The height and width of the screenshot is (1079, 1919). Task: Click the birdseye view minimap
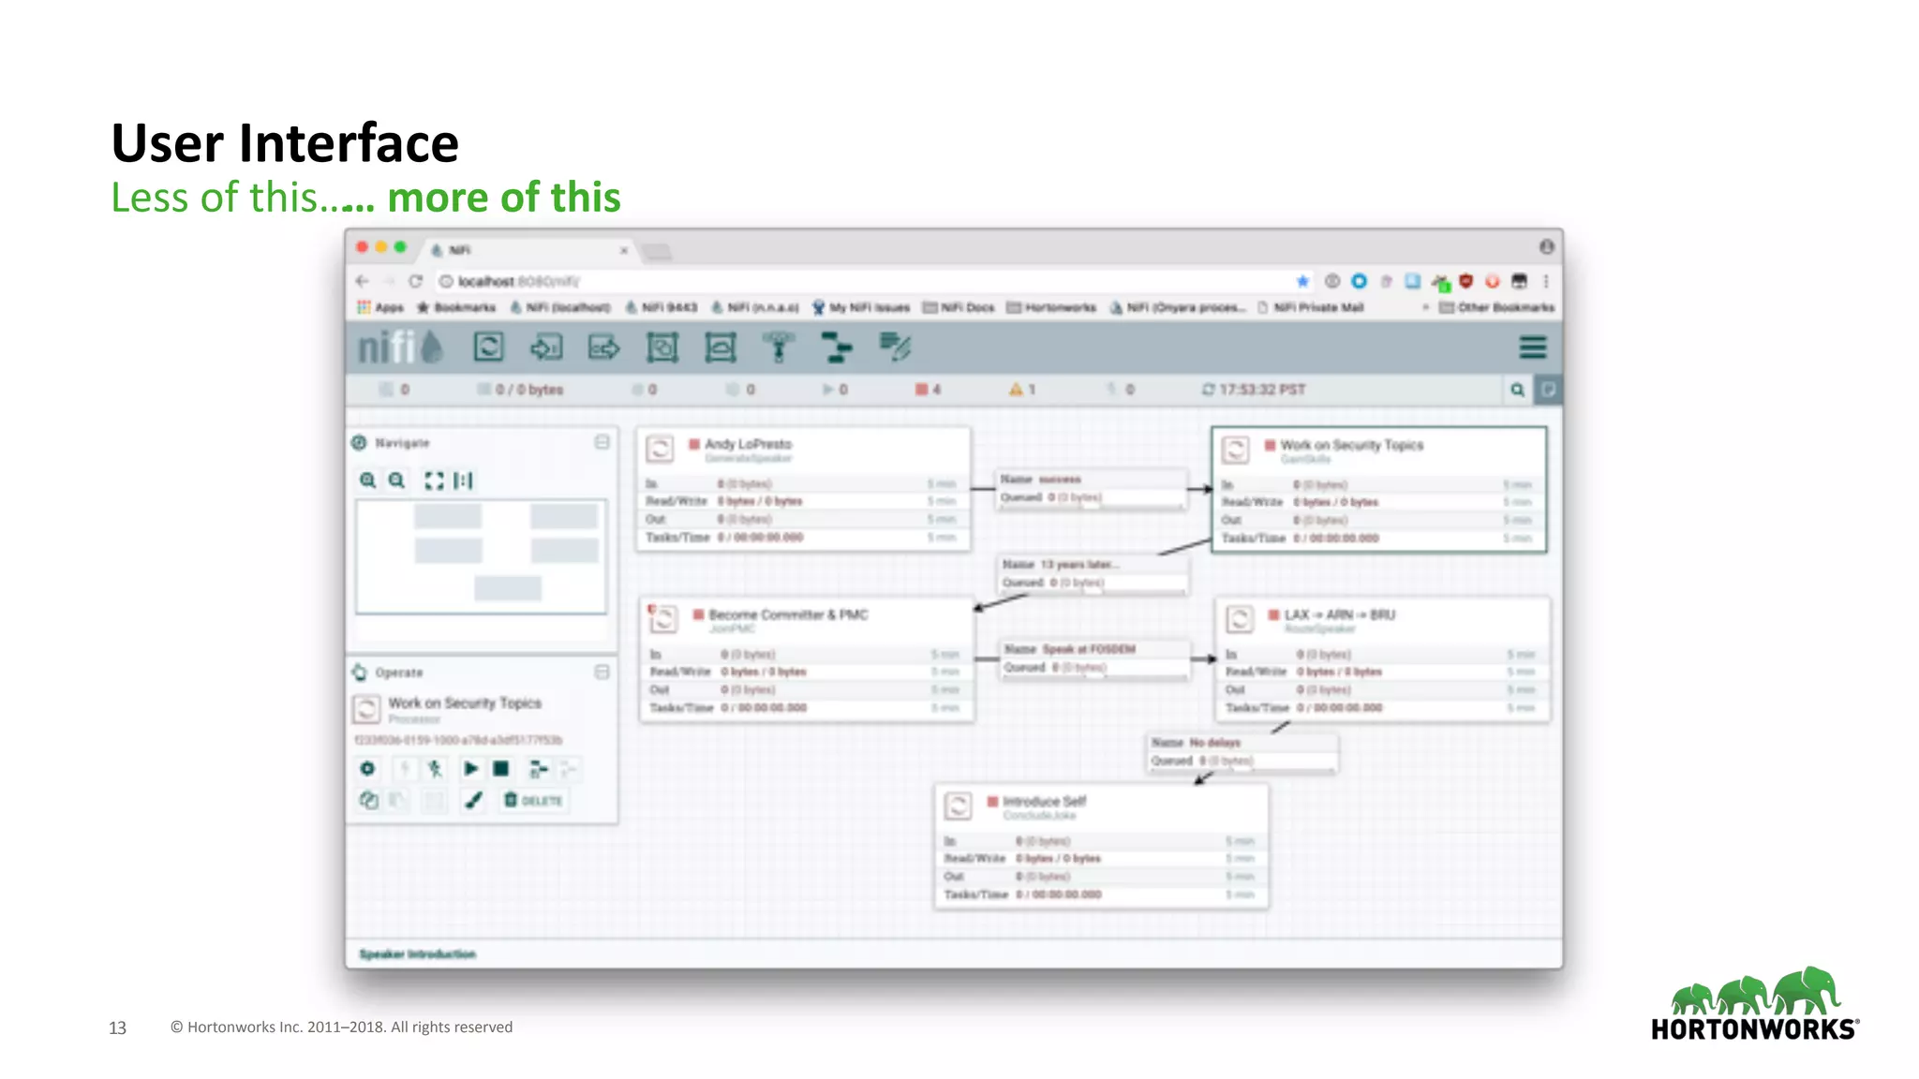point(482,556)
